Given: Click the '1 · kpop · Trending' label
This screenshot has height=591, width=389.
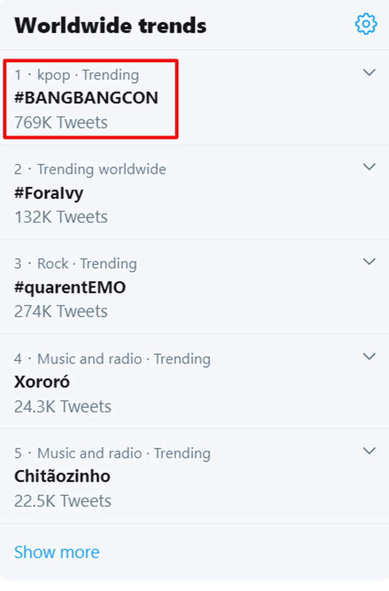Looking at the screenshot, I should [77, 75].
